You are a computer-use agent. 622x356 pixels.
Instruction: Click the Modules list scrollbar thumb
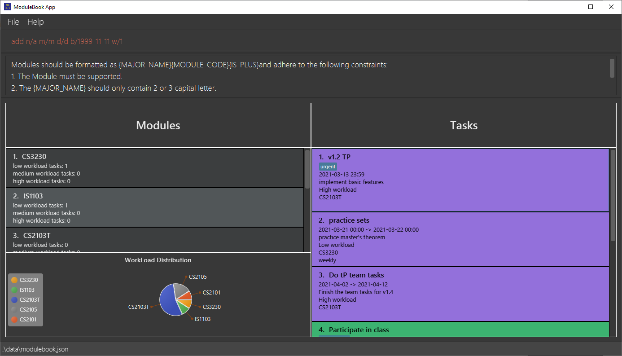(307, 169)
